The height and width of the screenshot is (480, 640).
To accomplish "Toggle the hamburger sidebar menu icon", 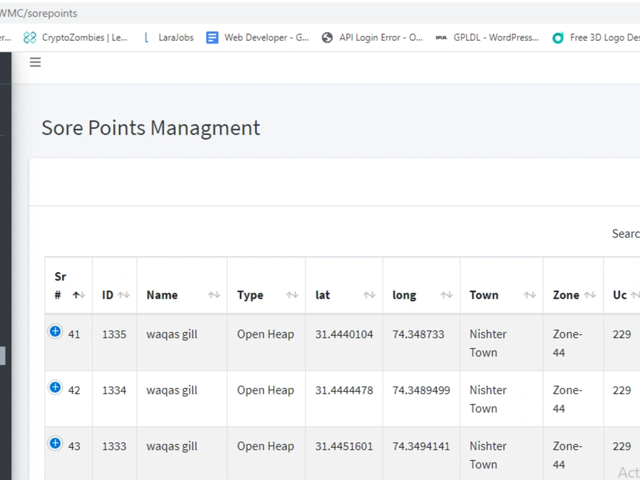I will 35,62.
